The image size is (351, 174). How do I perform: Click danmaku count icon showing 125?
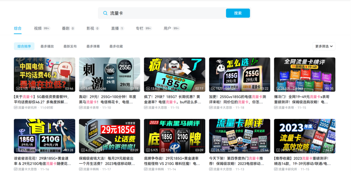[163, 150]
